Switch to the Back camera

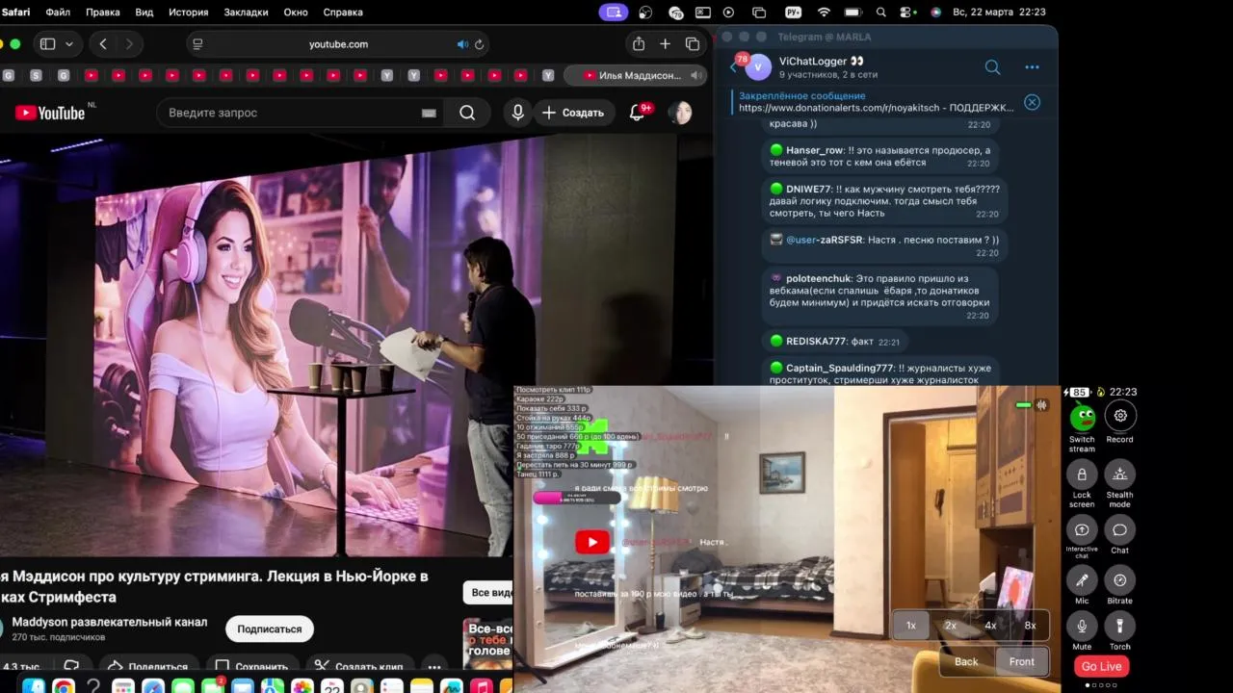(x=966, y=661)
